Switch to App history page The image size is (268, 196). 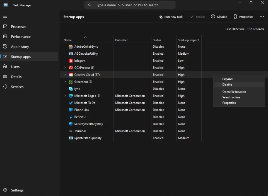(x=29, y=47)
